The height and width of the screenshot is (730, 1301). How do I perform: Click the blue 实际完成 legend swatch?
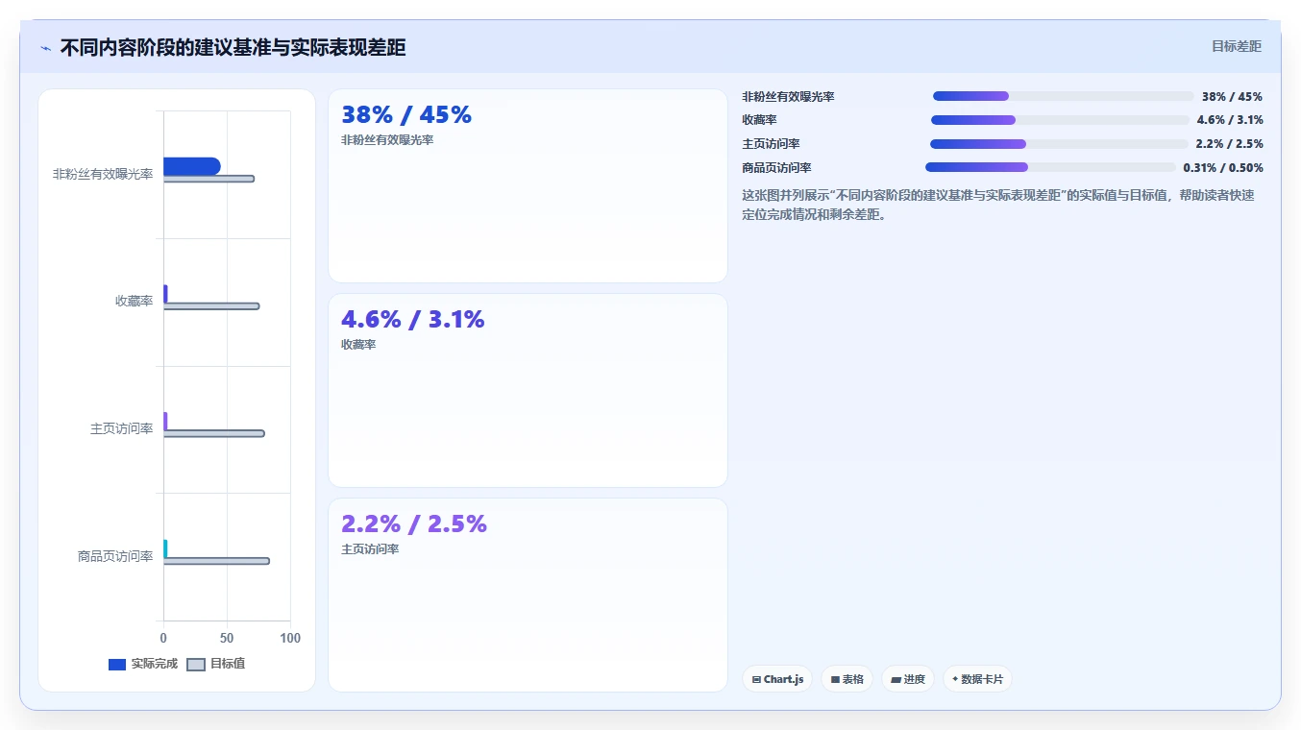(x=117, y=665)
